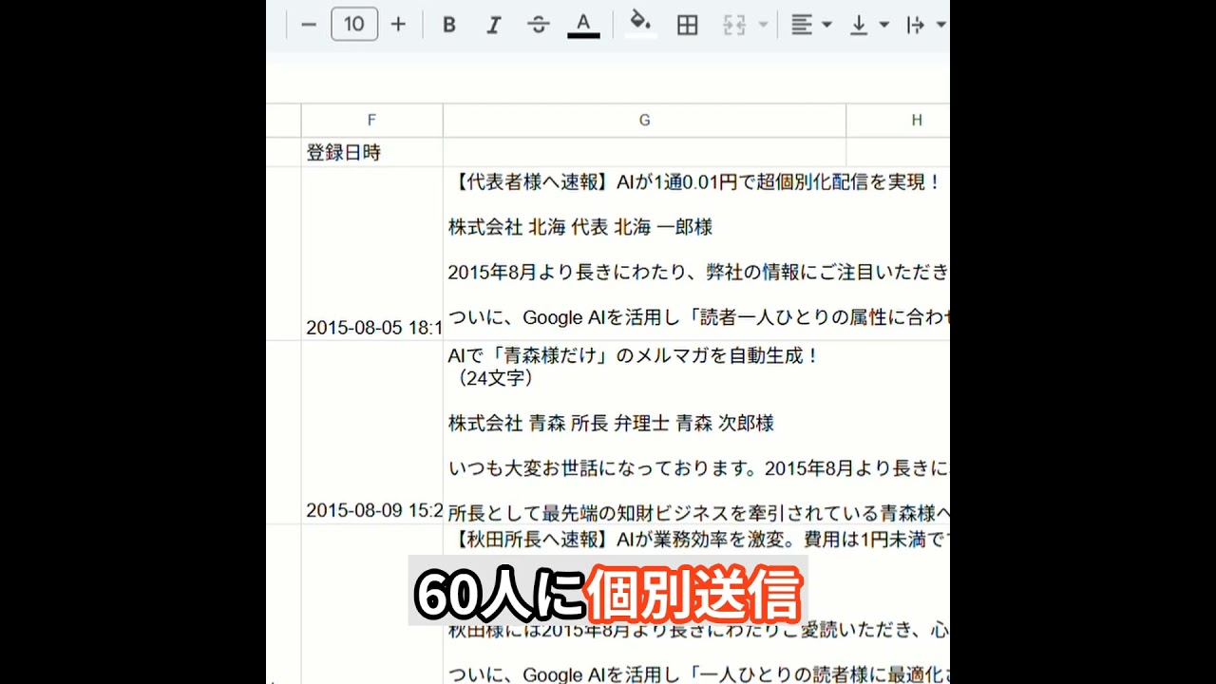Toggle italic formatting
Screen dimensions: 1216x684
click(x=493, y=26)
